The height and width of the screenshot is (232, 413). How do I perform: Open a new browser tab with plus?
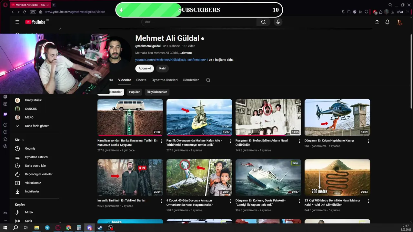coord(54,5)
